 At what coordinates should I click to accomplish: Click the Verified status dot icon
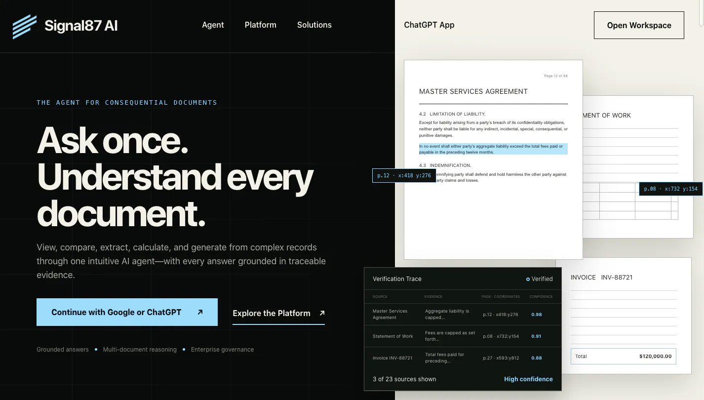pyautogui.click(x=528, y=279)
